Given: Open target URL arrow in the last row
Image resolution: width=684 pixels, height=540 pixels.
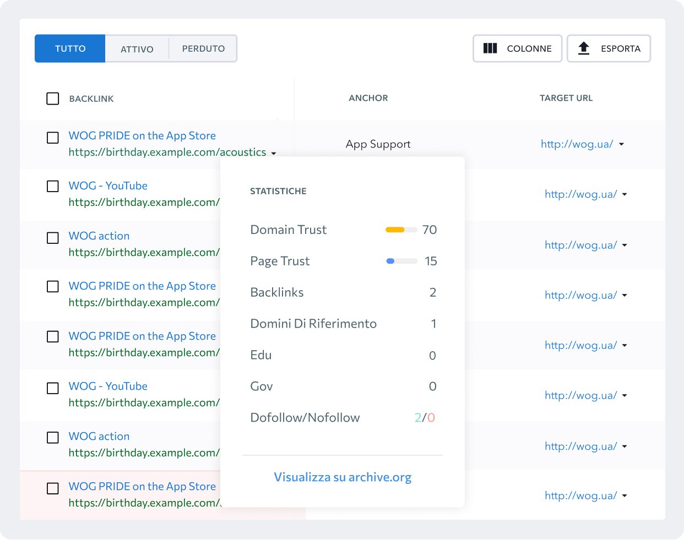Looking at the screenshot, I should [625, 496].
